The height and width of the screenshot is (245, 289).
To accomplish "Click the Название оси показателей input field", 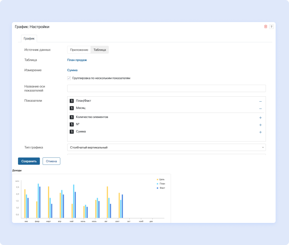I will [x=166, y=88].
